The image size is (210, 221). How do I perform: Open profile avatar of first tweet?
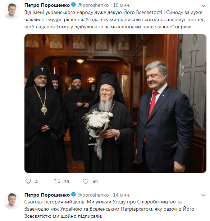coord(12,11)
